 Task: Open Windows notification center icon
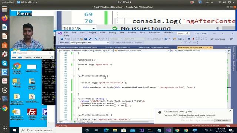pos(231,130)
